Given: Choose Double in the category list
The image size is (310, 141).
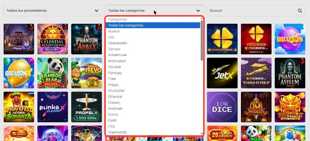Looking at the screenshot, I should click(153, 67).
